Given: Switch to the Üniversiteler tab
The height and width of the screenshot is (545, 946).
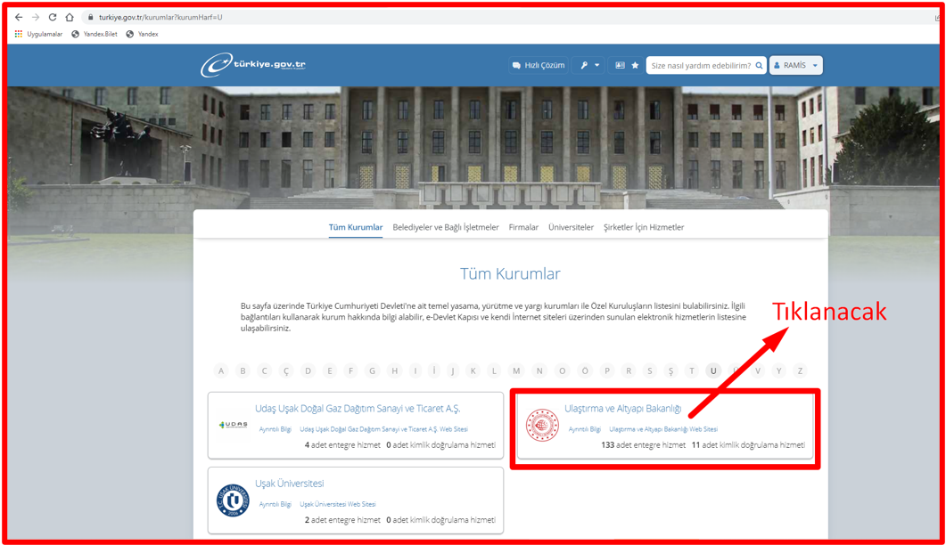Looking at the screenshot, I should 571,227.
